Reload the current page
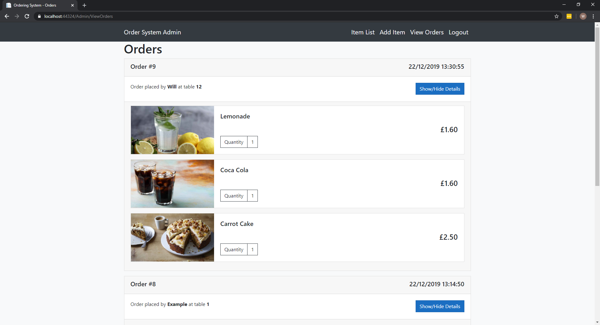Image resolution: width=600 pixels, height=325 pixels. pos(27,16)
